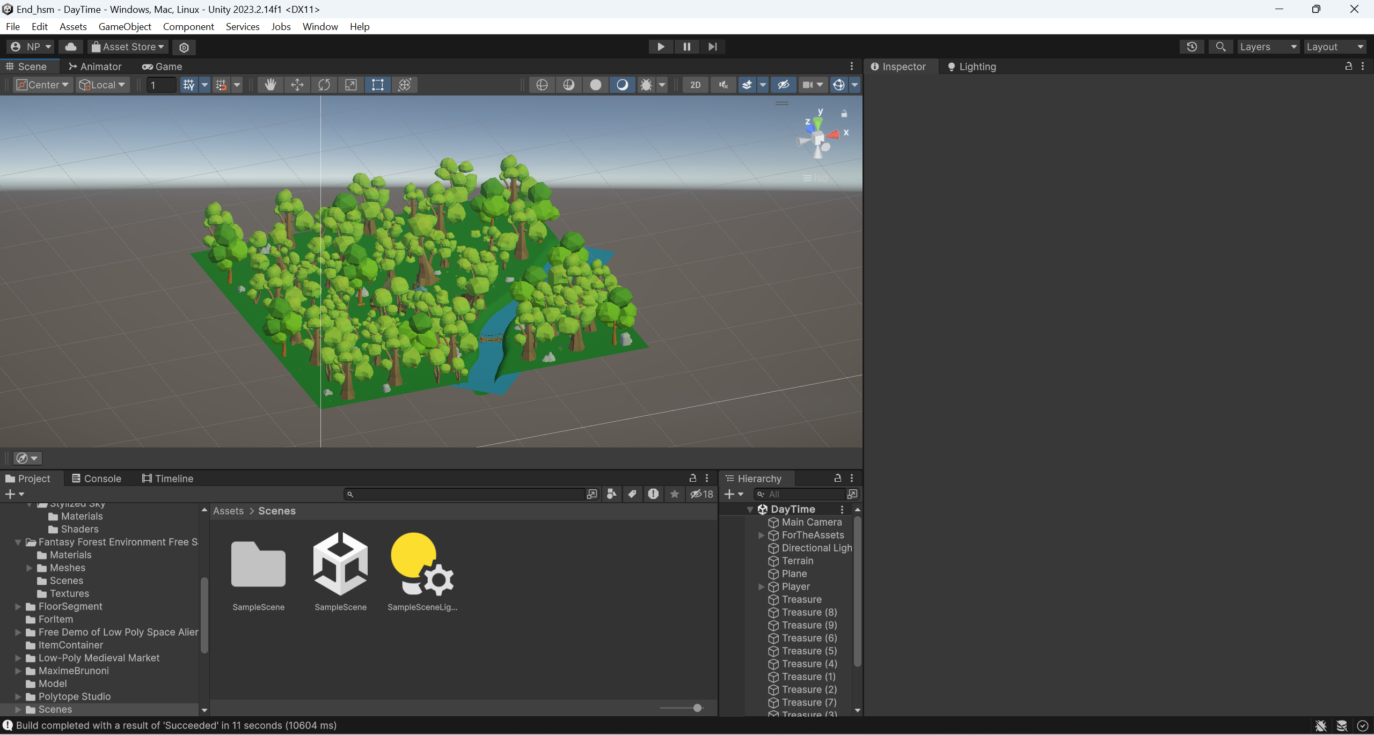Select the Hand view tool
1374x735 pixels.
[x=270, y=85]
